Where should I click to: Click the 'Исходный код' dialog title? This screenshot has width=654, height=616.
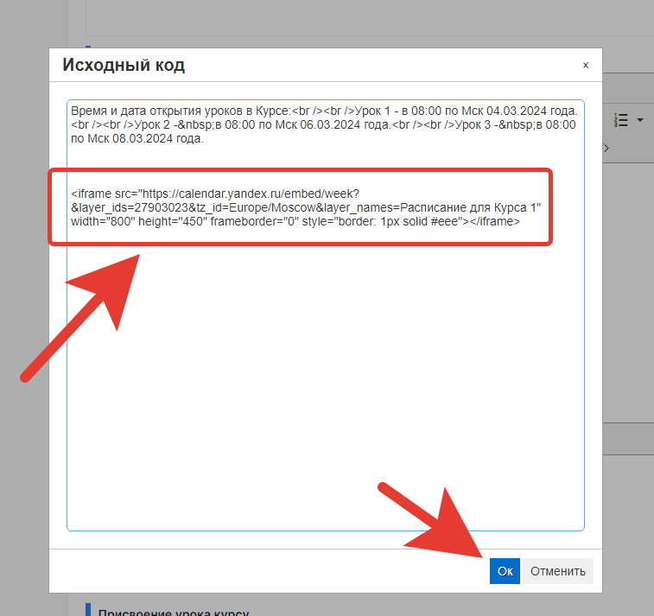[x=124, y=65]
